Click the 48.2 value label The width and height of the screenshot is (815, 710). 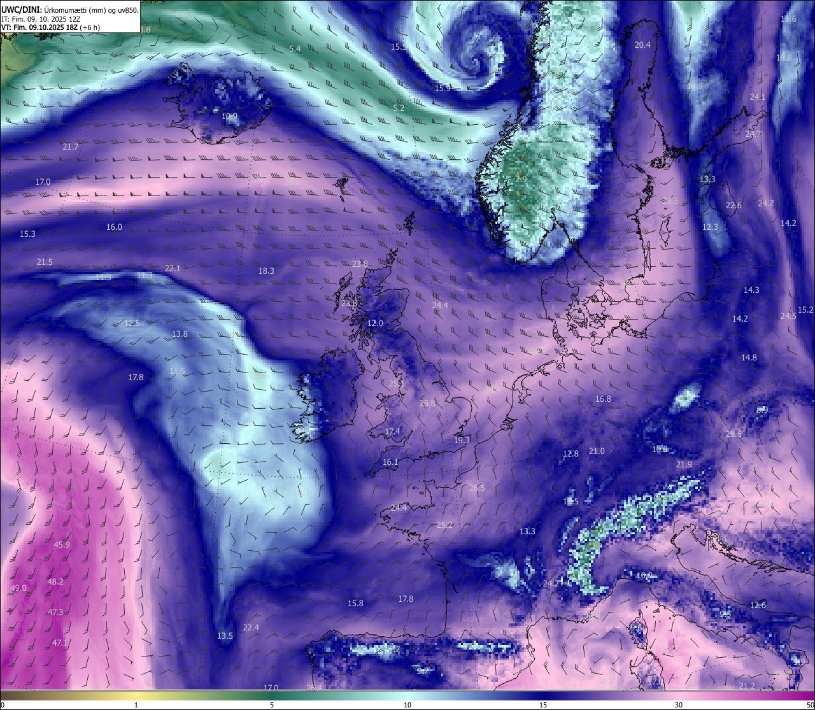click(x=55, y=581)
